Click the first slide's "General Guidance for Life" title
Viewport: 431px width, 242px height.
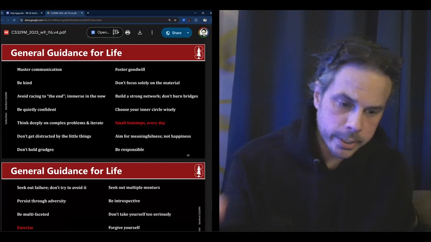[66, 53]
